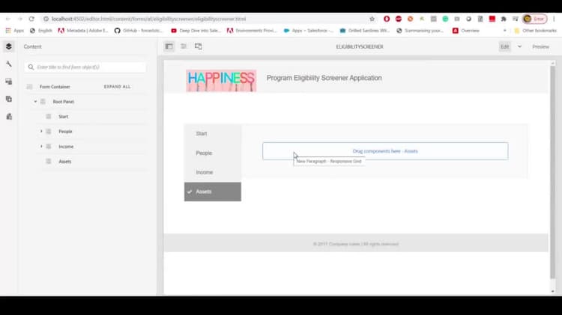The image size is (562, 315).
Task: Select the People item in content tree
Action: [65, 132]
